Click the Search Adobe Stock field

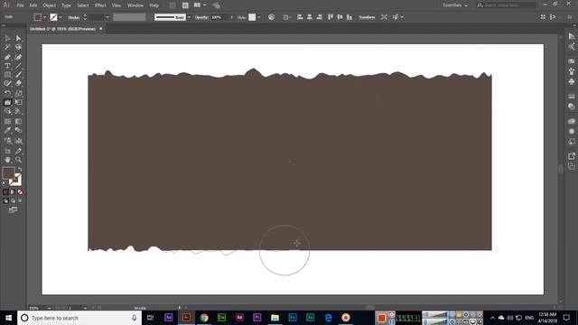(x=506, y=5)
